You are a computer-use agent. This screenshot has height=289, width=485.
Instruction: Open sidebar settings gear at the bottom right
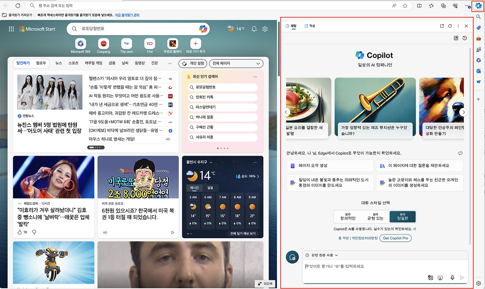click(x=479, y=283)
